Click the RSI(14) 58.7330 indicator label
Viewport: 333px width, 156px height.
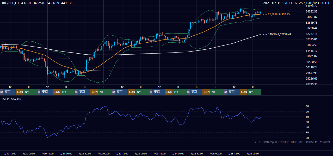pyautogui.click(x=11, y=99)
